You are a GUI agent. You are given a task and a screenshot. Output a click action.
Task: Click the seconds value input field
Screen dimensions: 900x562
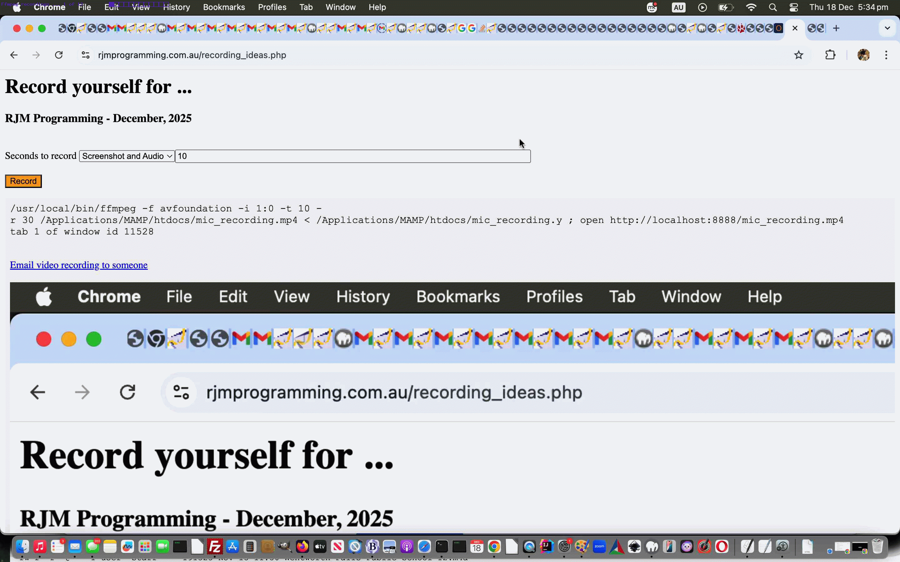pyautogui.click(x=352, y=156)
